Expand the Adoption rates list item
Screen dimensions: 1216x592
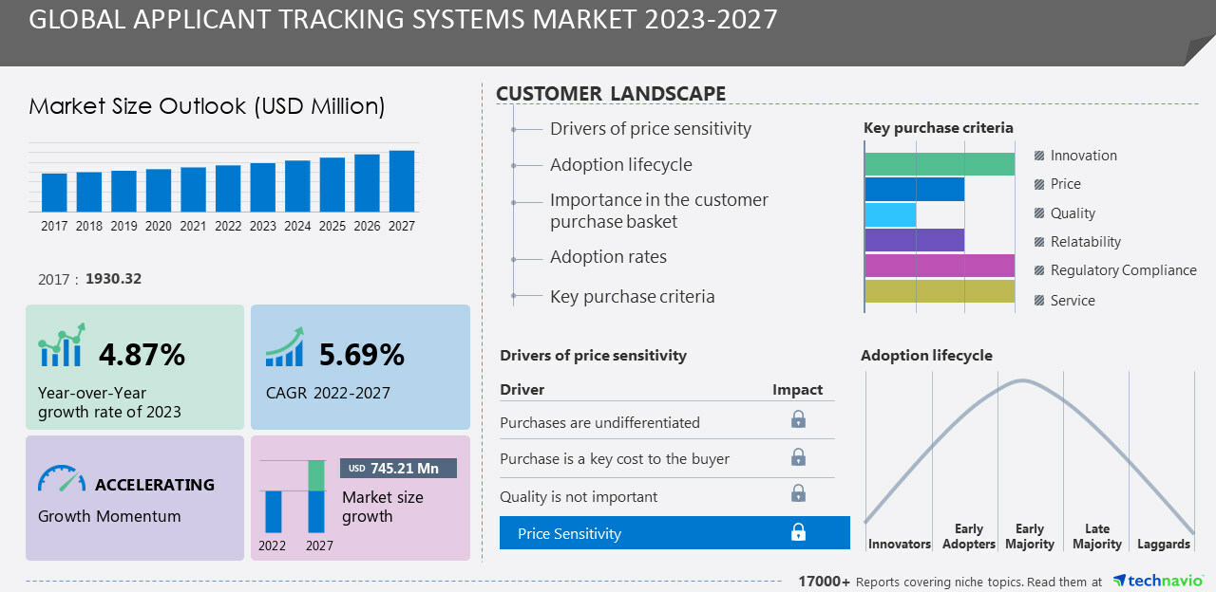click(608, 257)
